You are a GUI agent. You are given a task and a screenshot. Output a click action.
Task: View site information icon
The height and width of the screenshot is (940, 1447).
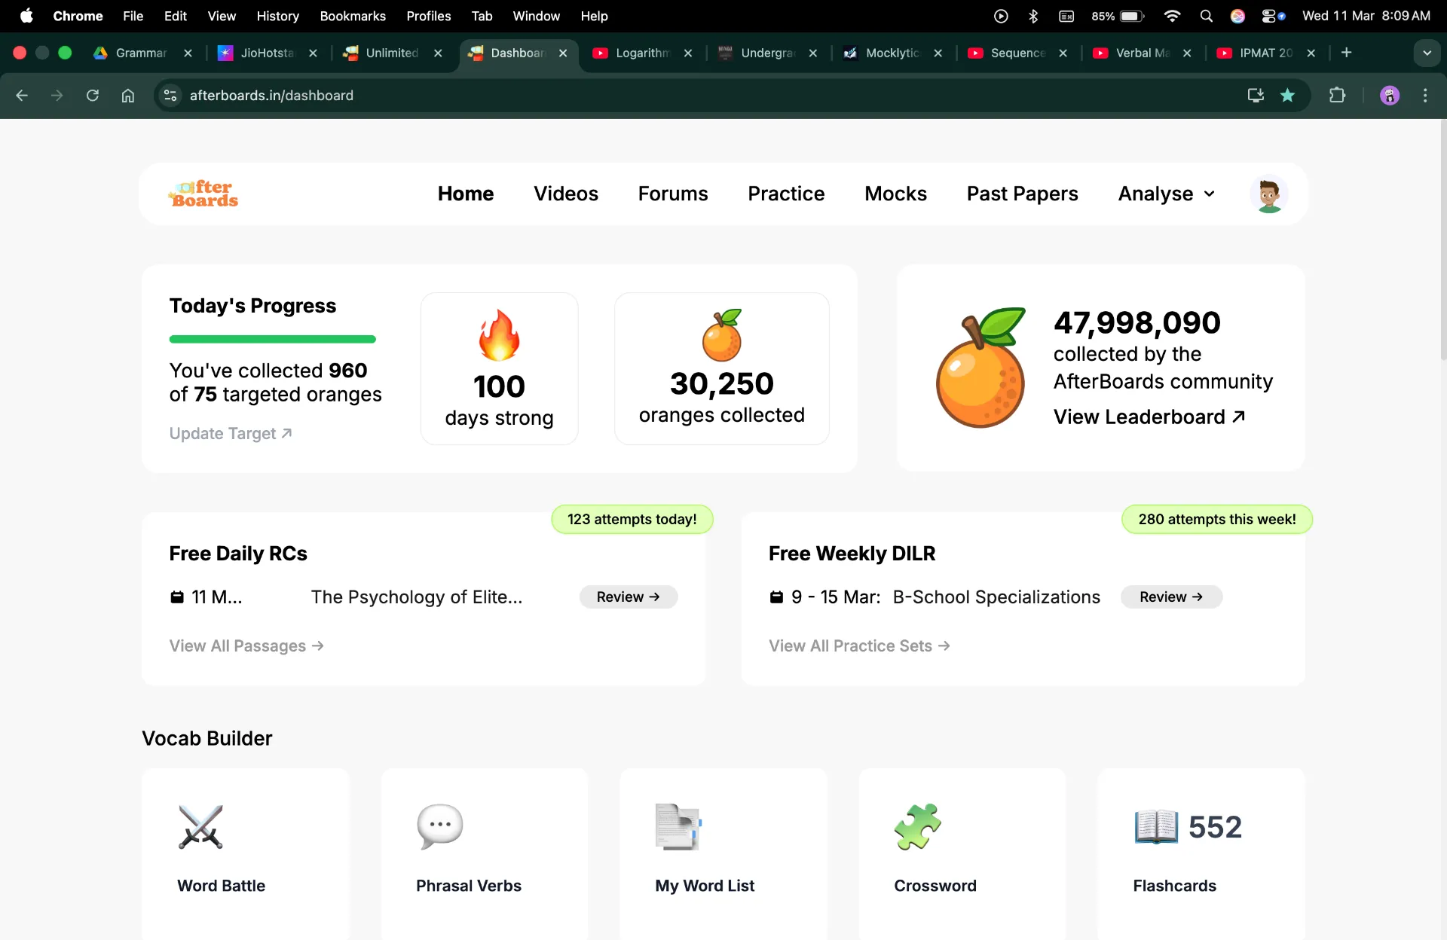tap(170, 95)
